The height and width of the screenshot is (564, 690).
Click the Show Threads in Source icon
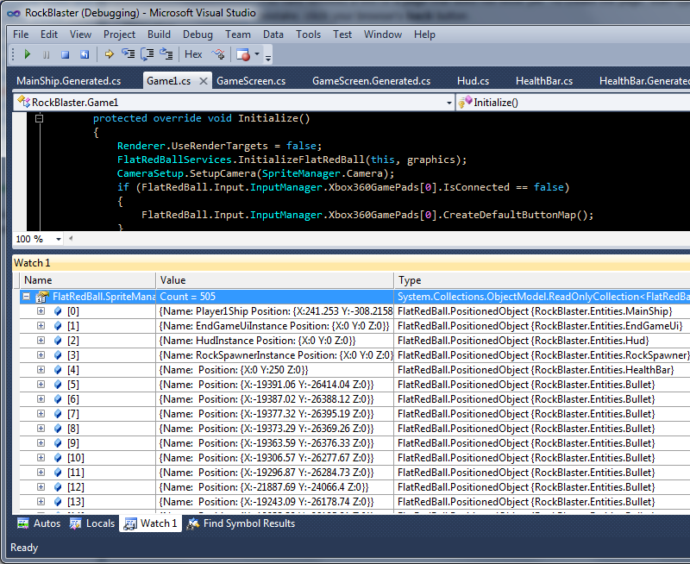tap(218, 54)
